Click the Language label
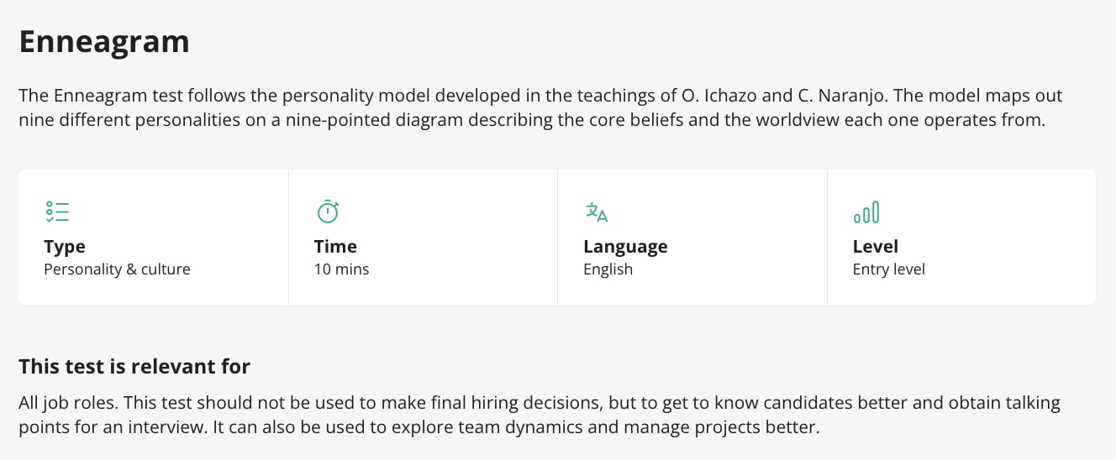 [625, 247]
